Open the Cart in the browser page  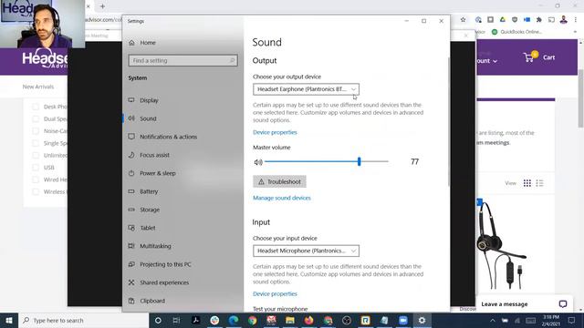pos(539,57)
